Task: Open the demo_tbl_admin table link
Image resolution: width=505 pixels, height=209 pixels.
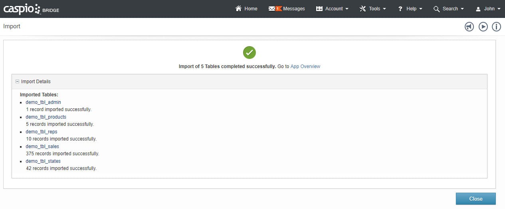Action: click(x=43, y=102)
